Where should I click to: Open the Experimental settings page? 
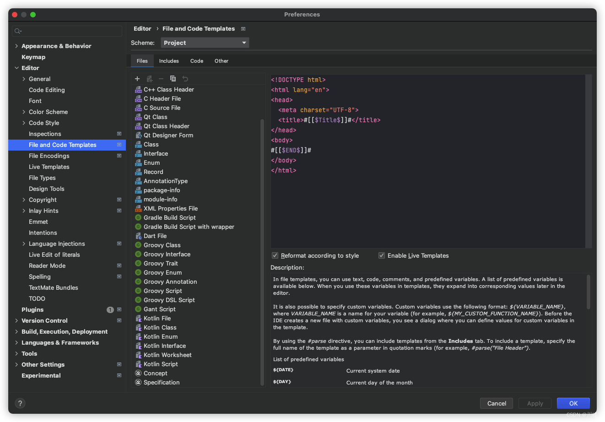point(41,376)
